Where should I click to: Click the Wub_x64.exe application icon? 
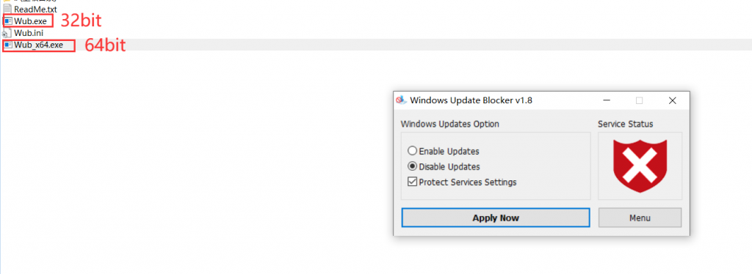8,45
